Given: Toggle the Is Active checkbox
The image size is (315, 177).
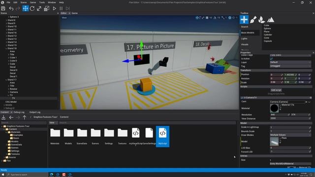Looking at the screenshot, I should pos(271,59).
